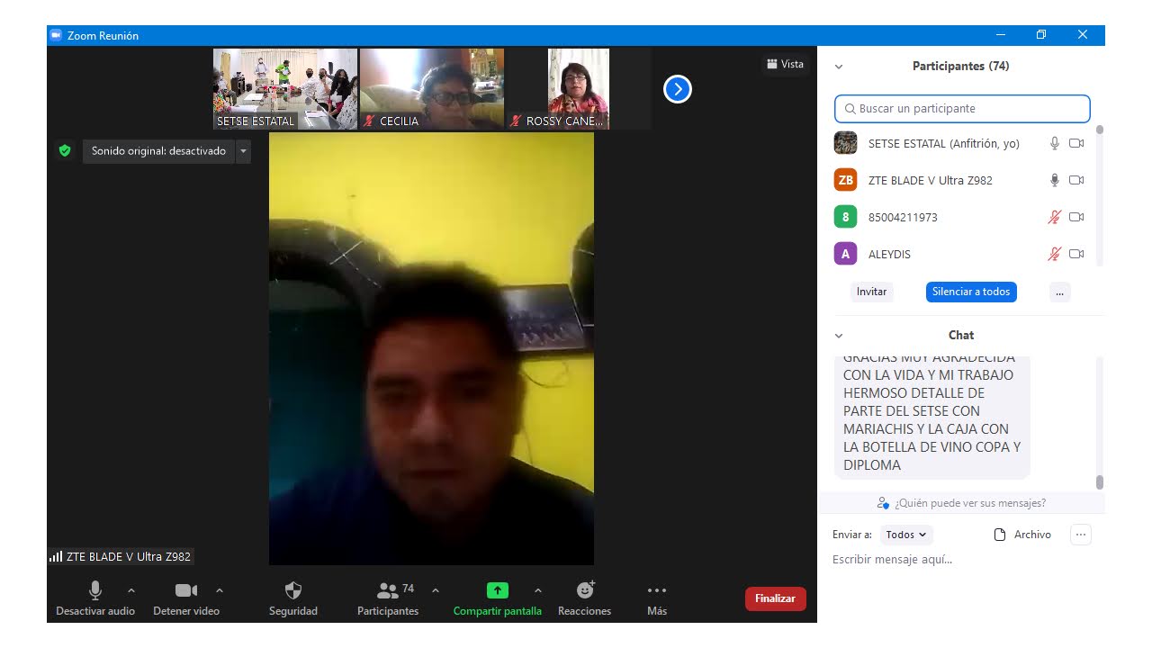The width and height of the screenshot is (1152, 648).
Task: Click the Zoom app icon in title bar
Action: (56, 35)
